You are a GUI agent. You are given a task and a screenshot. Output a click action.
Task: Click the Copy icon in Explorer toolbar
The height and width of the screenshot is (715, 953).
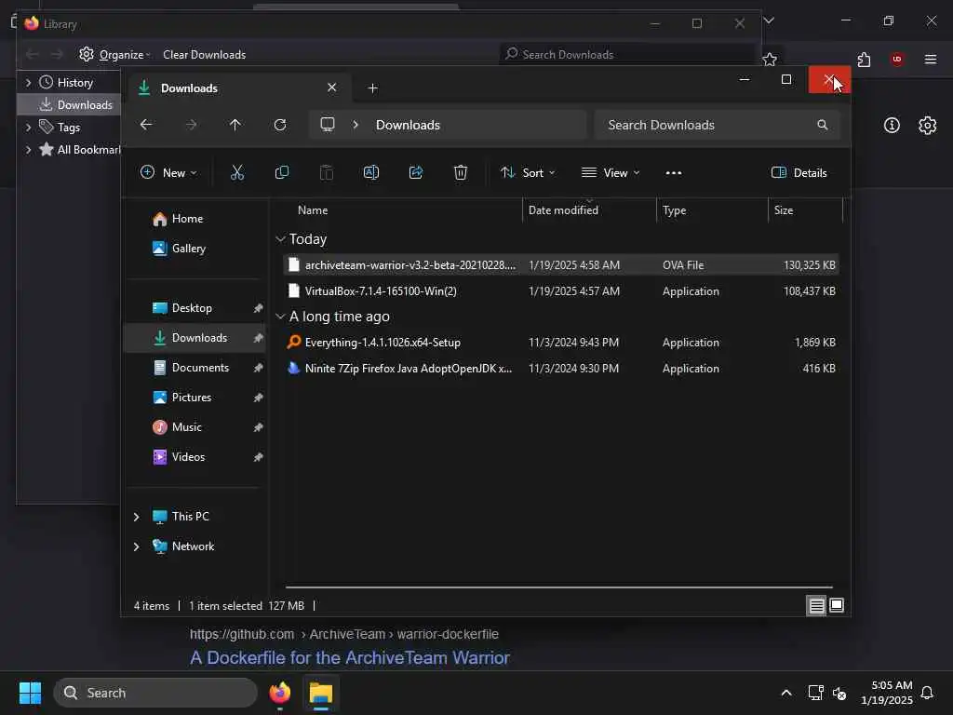tap(281, 172)
